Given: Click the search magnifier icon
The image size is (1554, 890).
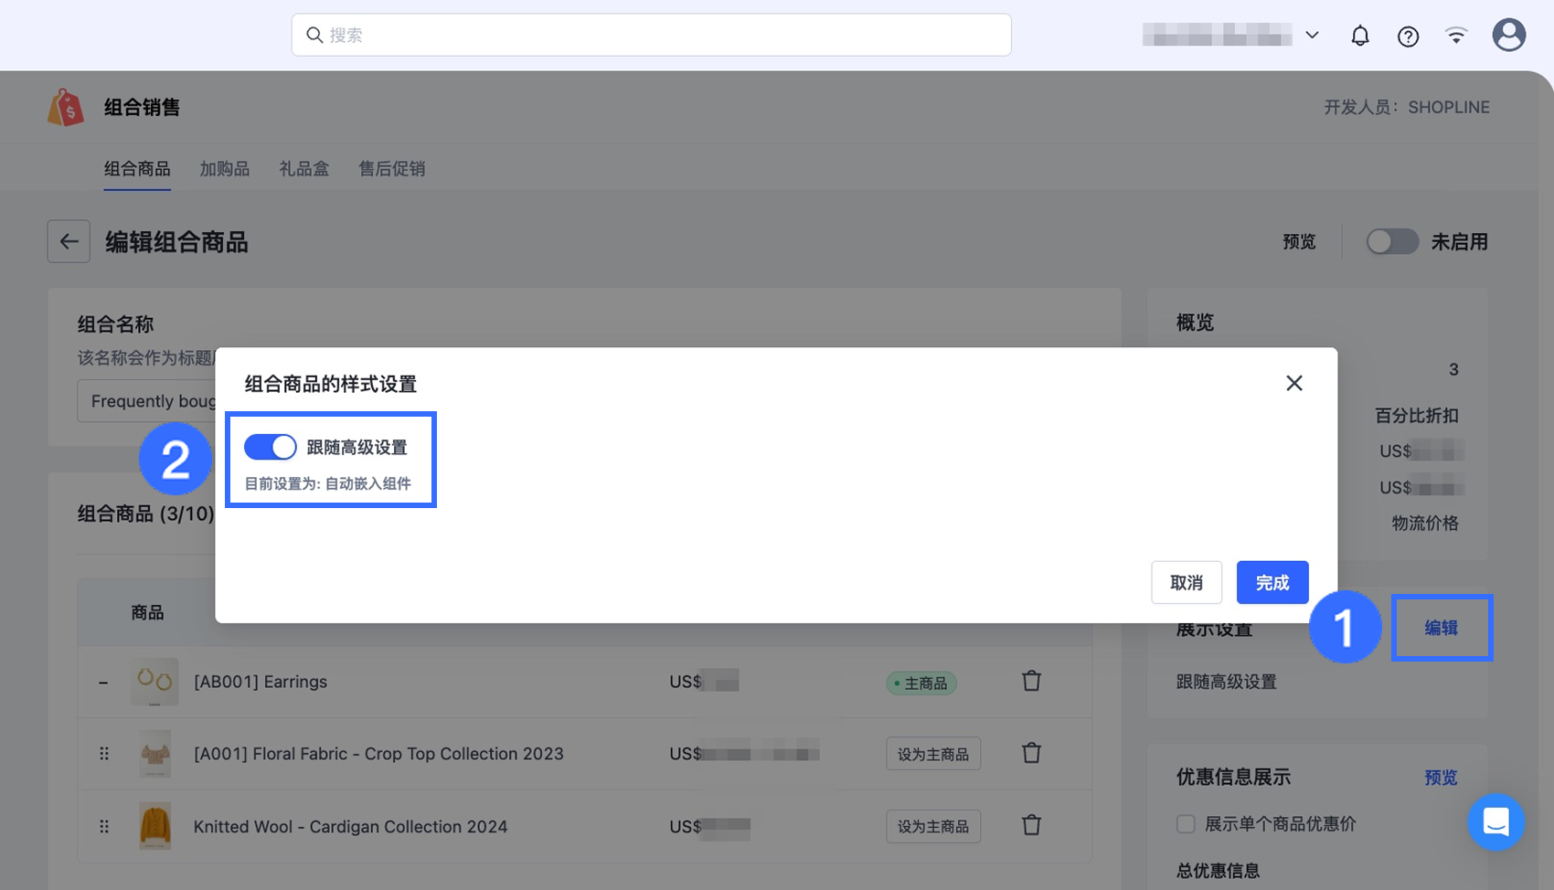Looking at the screenshot, I should 314,35.
